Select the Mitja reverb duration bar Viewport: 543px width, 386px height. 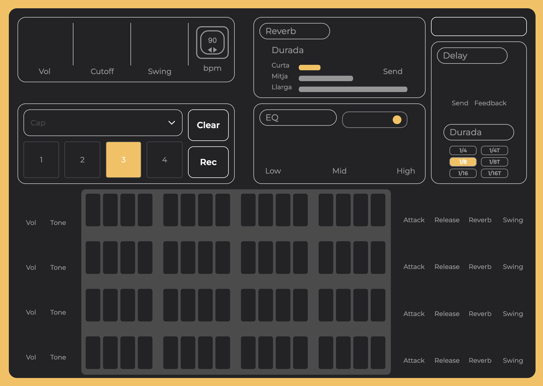click(326, 78)
